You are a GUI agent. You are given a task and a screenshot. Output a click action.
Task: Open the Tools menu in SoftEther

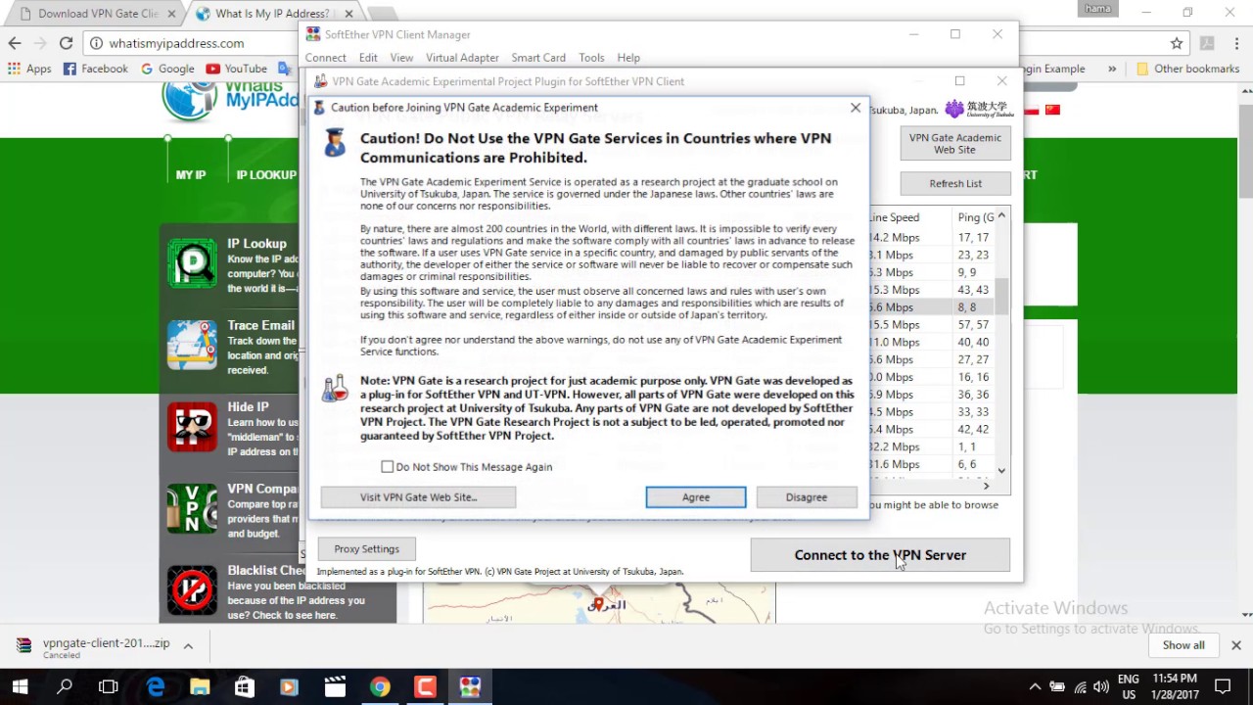pos(591,58)
